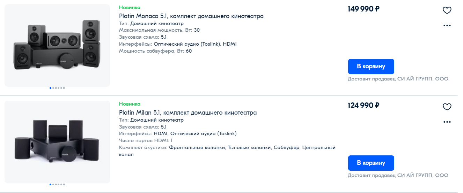Screen dimensions: 463x193
Task: Add Platin Monaco 5.1 to favorites
Action: 447,10
